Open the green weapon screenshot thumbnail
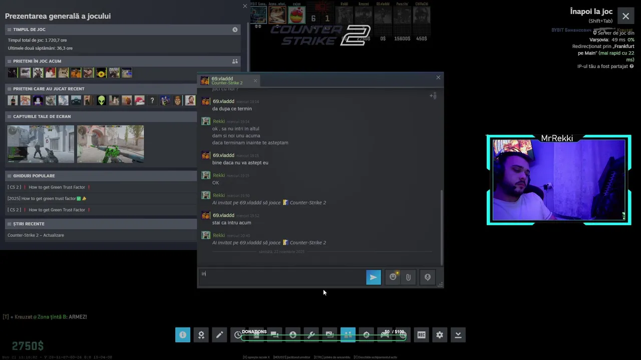 110,144
